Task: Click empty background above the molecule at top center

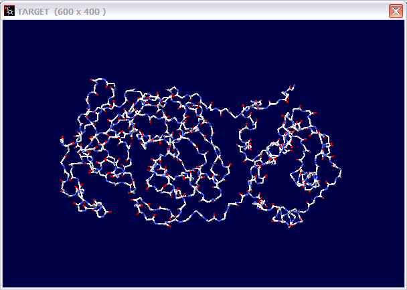Action: pos(201,47)
